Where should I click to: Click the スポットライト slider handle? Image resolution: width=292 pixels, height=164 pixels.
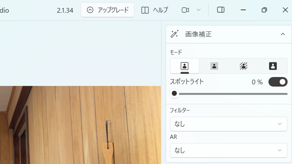point(174,94)
